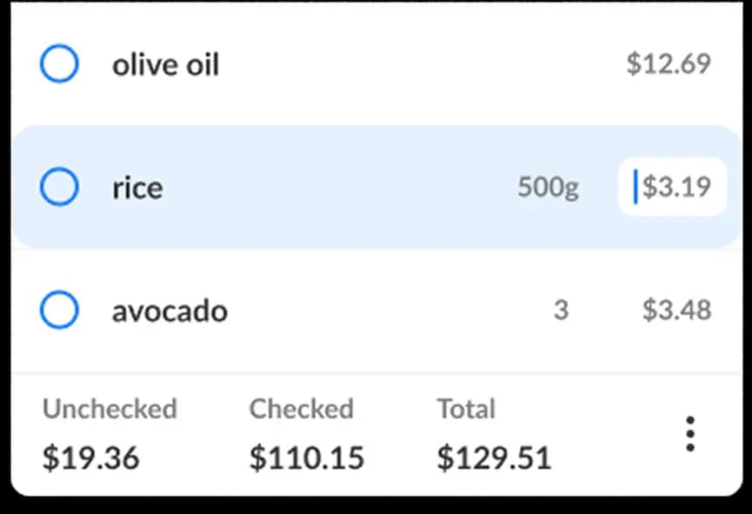Mark rice as purchased
Image resolution: width=752 pixels, height=514 pixels.
[58, 186]
